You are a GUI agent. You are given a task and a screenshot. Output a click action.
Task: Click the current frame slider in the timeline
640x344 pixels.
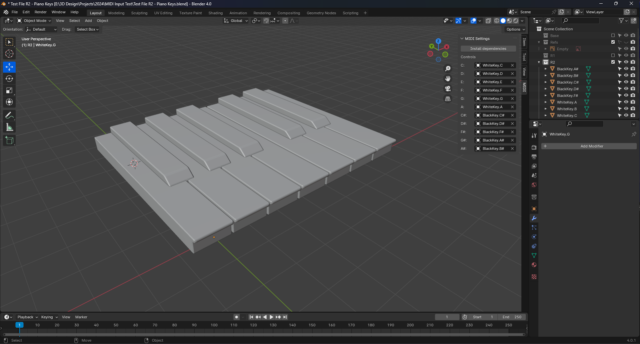click(x=447, y=317)
